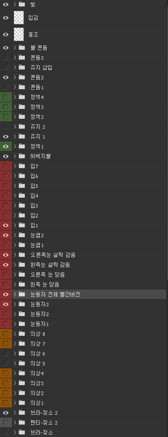The image size is (168, 437).
Task: Select the group named 의상 5
Action: [x=38, y=363]
